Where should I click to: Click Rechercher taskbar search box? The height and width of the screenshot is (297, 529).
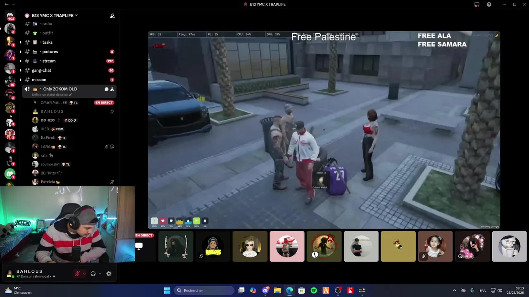[x=205, y=290]
